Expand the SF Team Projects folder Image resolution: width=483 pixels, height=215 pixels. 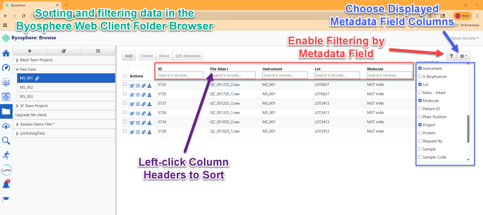pos(17,106)
